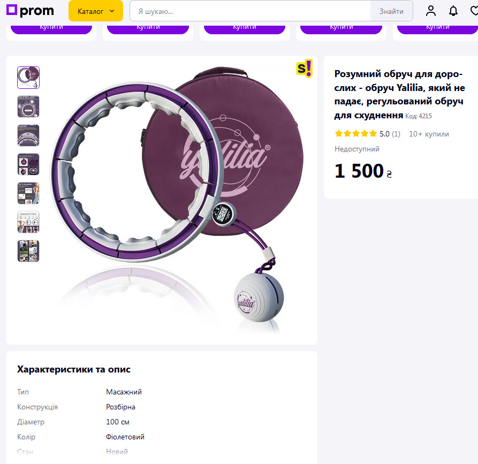Screen dimensions: 478x464
Task: Click the five-star rating icons
Action: 356,134
